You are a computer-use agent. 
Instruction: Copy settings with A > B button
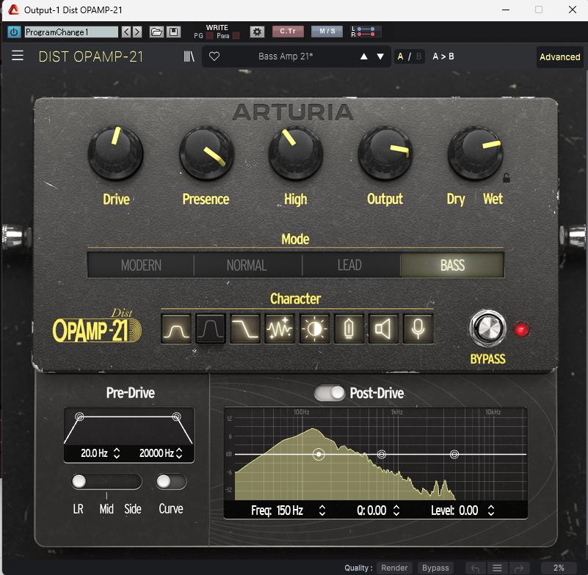click(443, 56)
